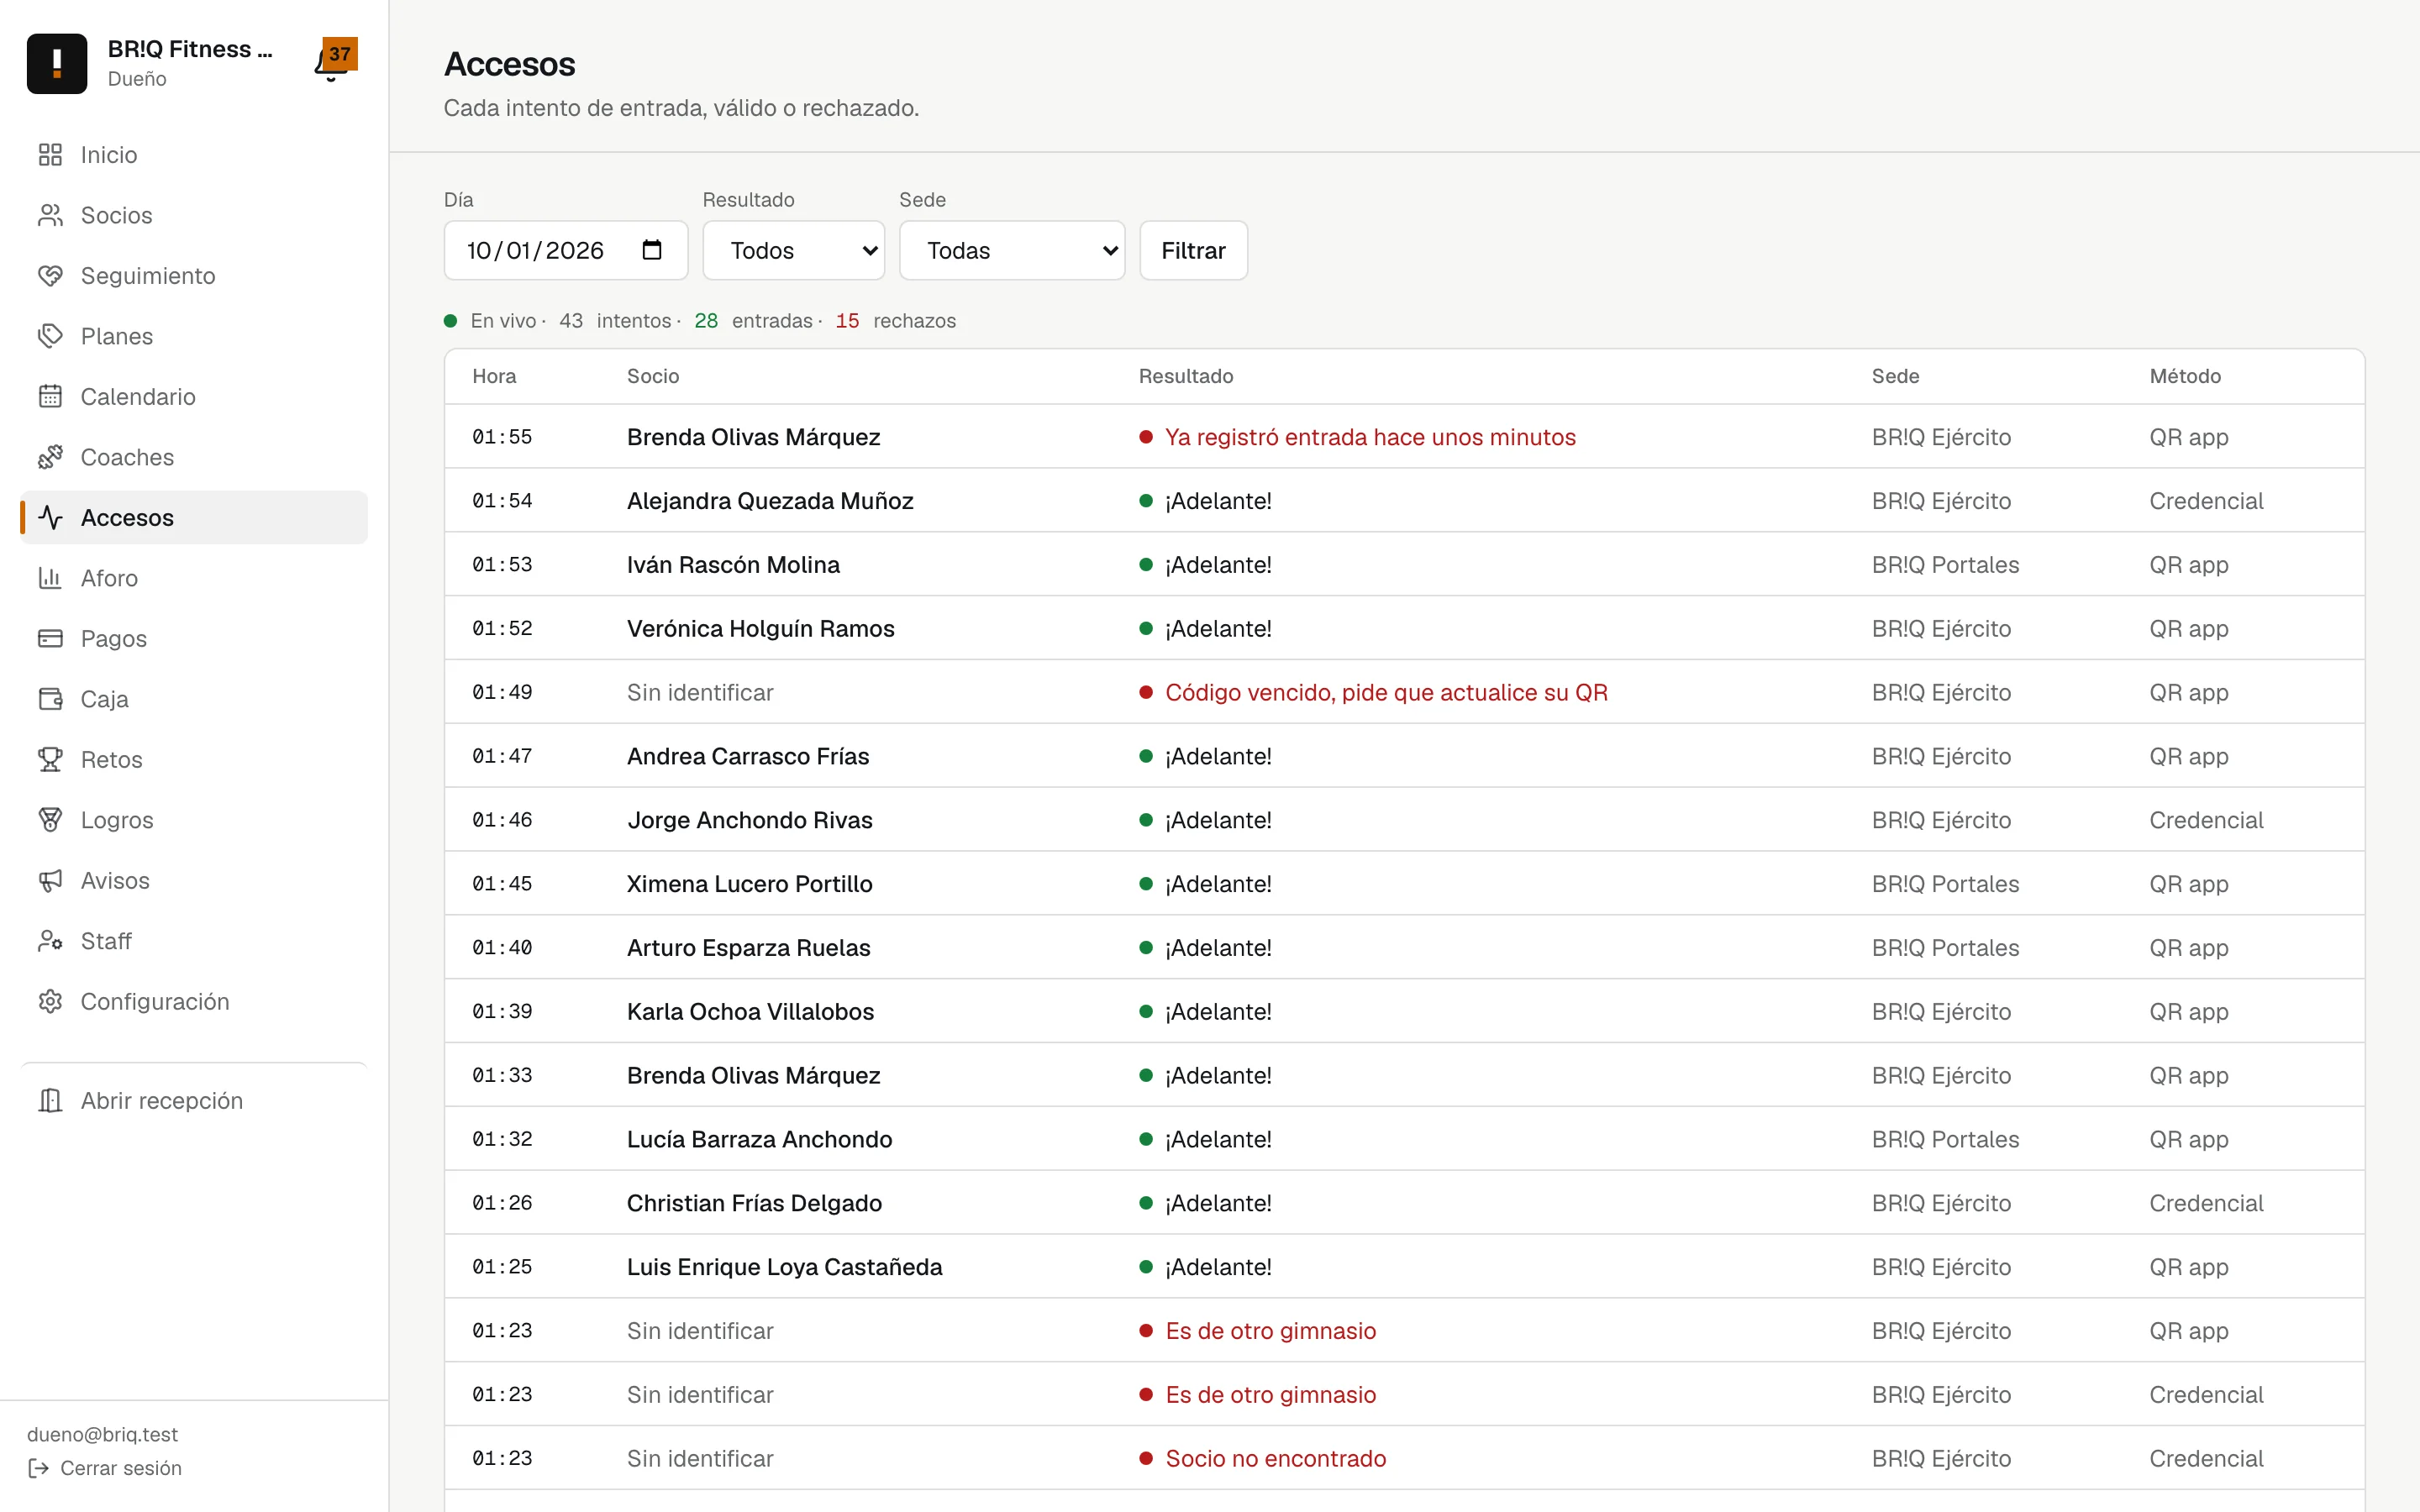Select Verónica Holguín Ramos in the table
The height and width of the screenshot is (1512, 2420).
click(x=760, y=629)
